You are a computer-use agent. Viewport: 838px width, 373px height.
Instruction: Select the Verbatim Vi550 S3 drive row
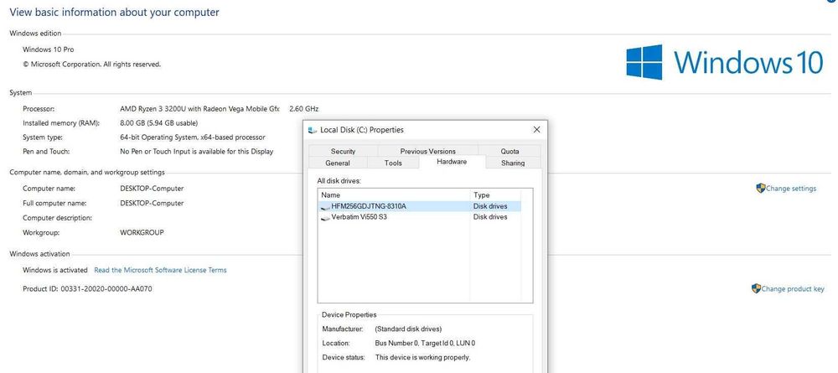click(420, 217)
